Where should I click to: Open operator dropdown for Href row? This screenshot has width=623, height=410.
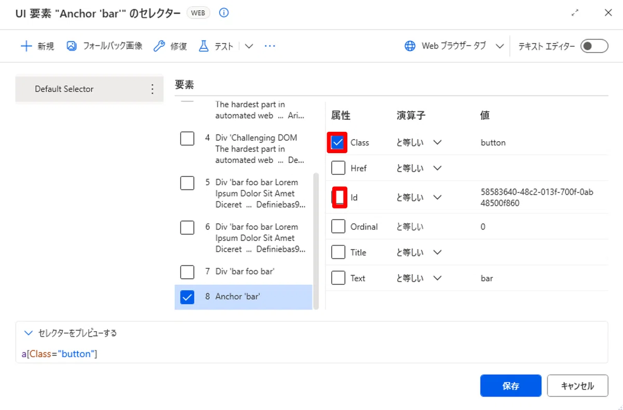pos(438,168)
